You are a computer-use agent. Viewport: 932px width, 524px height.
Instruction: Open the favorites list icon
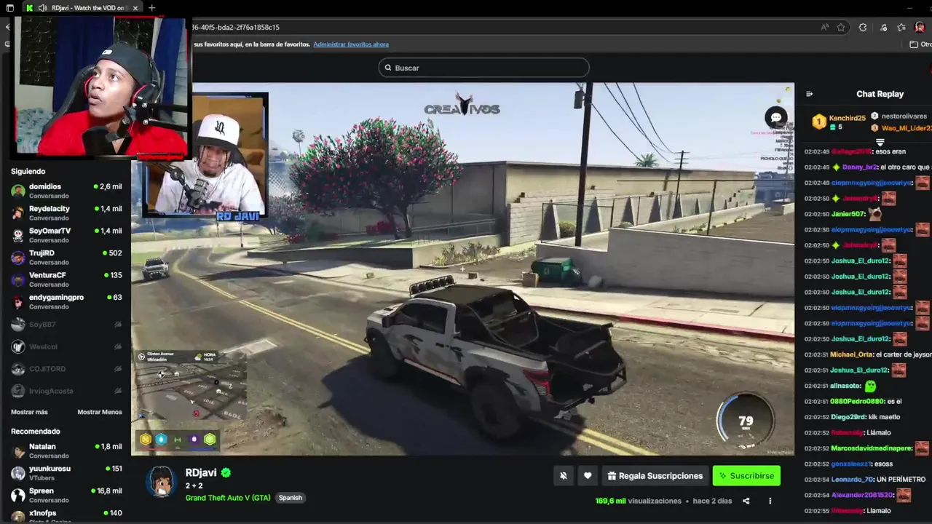[901, 27]
